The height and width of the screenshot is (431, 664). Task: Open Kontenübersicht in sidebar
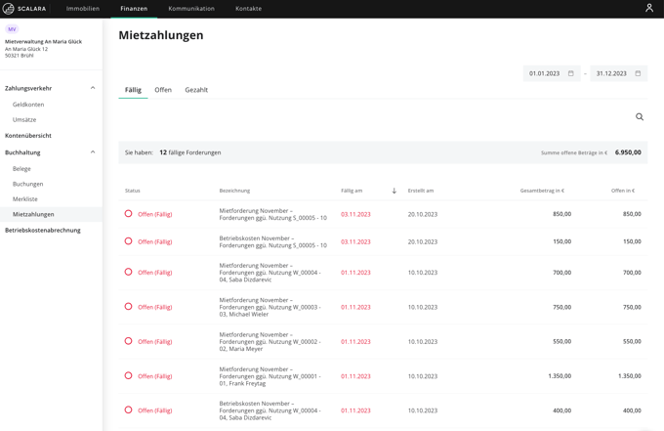28,136
